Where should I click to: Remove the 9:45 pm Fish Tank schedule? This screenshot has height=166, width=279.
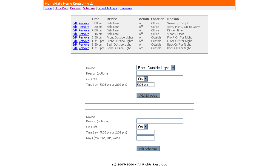coord(84,34)
